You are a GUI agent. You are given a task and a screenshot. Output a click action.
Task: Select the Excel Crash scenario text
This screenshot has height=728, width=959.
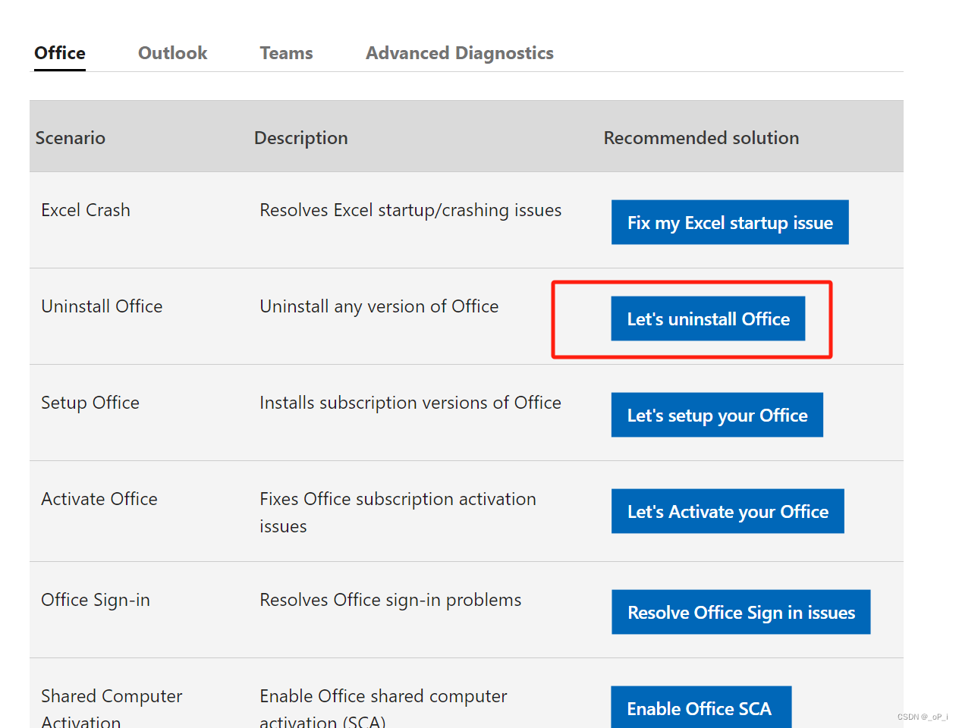(86, 210)
